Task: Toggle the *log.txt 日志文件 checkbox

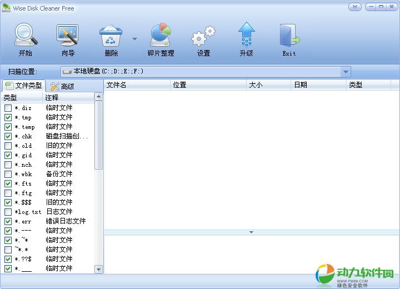Action: [x=8, y=212]
